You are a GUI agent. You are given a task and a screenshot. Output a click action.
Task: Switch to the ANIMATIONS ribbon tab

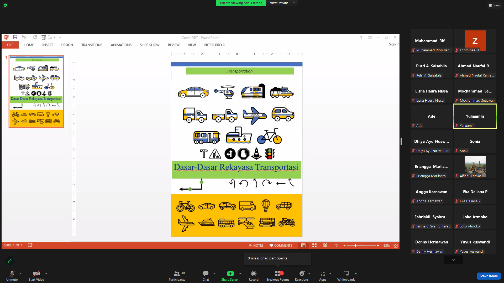click(121, 45)
